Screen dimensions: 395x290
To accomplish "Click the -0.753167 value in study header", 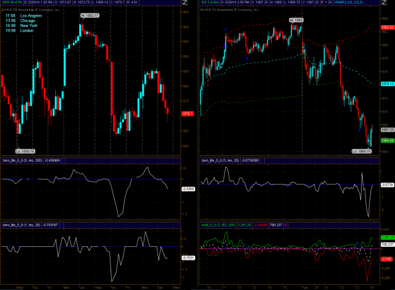I will 50,225.
